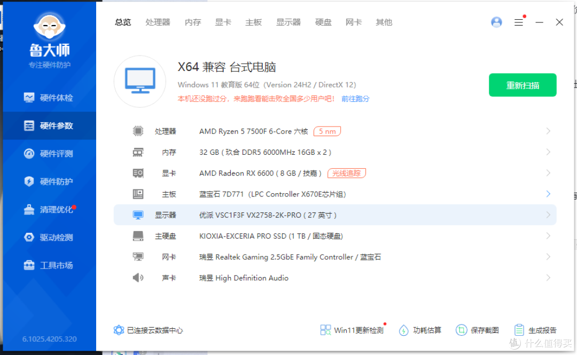The width and height of the screenshot is (577, 355).
Task: Expand the 显示器 row chevron
Action: 548,215
